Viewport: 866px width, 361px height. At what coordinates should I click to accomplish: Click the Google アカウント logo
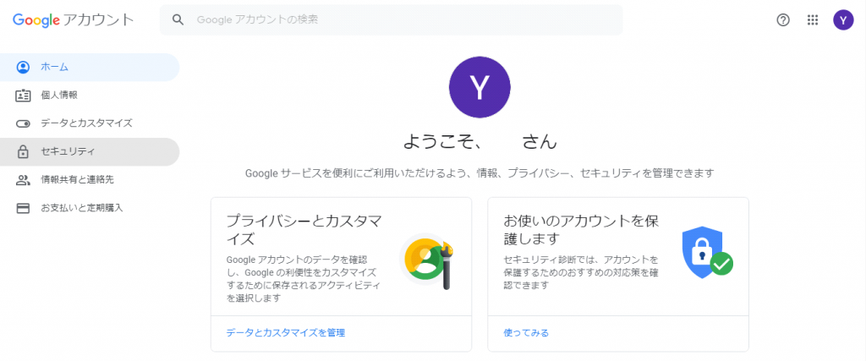tap(74, 20)
